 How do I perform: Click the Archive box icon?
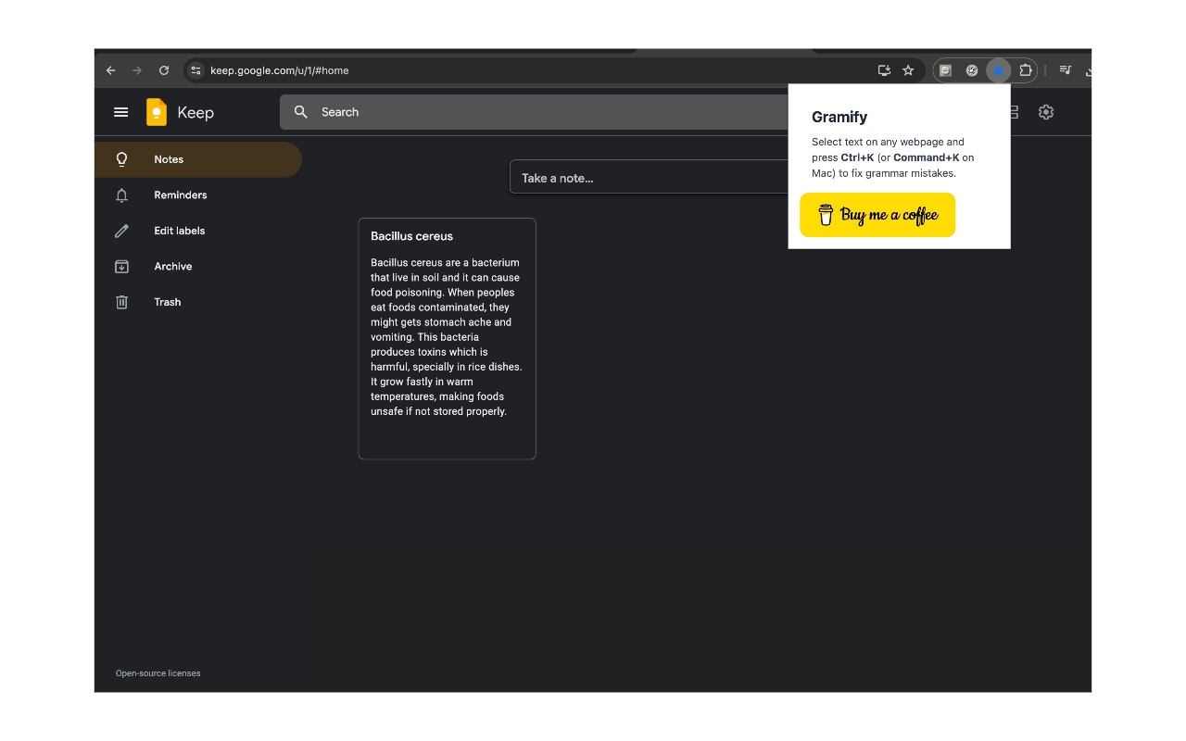(121, 267)
